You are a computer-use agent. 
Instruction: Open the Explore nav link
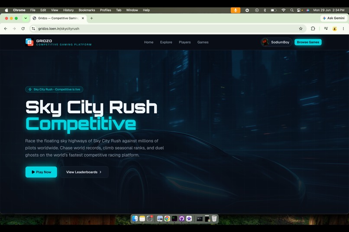click(x=166, y=42)
